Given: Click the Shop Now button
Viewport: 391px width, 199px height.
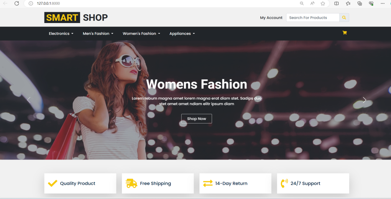Looking at the screenshot, I should pyautogui.click(x=196, y=119).
